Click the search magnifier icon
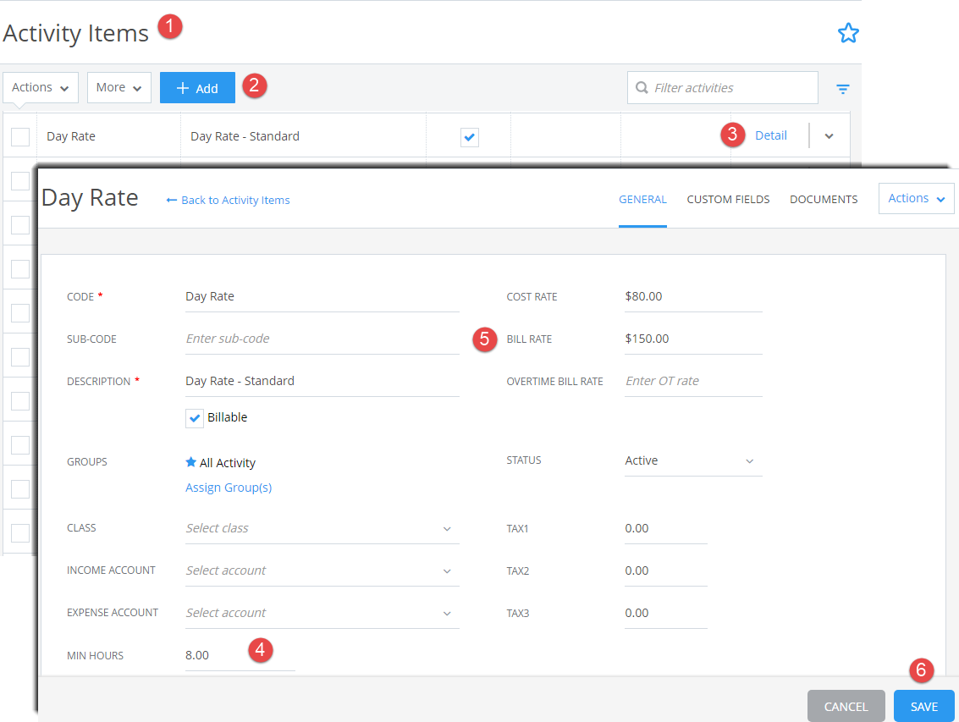Image resolution: width=959 pixels, height=722 pixels. click(x=642, y=88)
